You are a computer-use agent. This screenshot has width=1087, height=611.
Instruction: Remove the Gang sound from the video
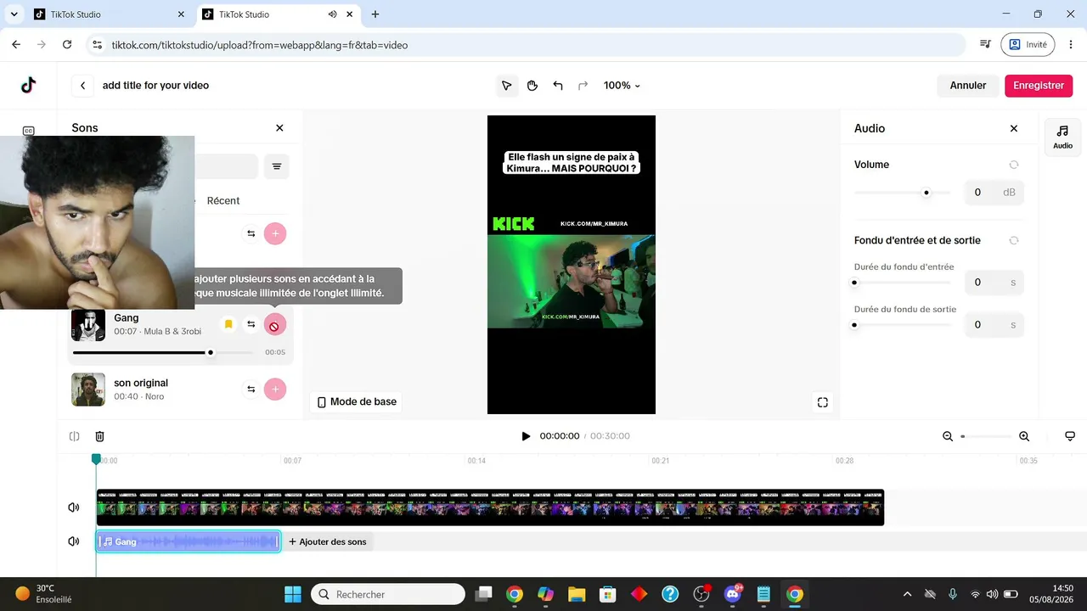[x=275, y=325]
